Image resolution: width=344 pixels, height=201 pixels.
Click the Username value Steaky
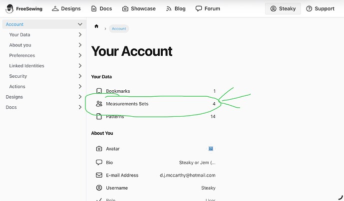[x=208, y=188]
